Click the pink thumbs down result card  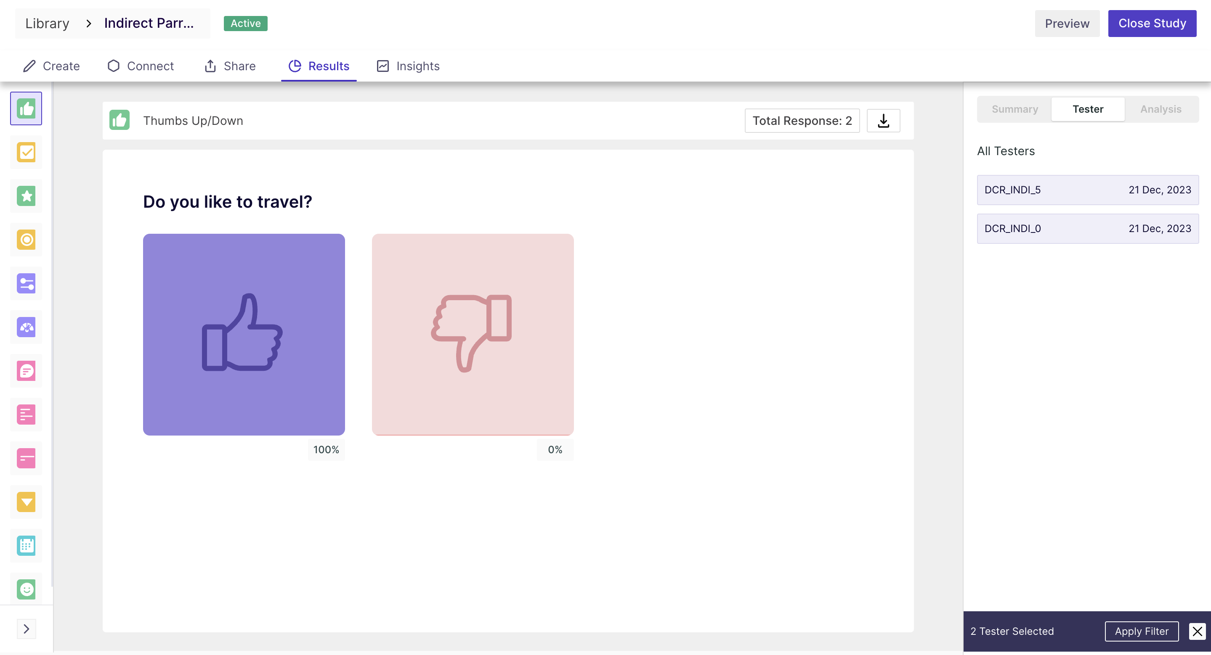pos(473,334)
